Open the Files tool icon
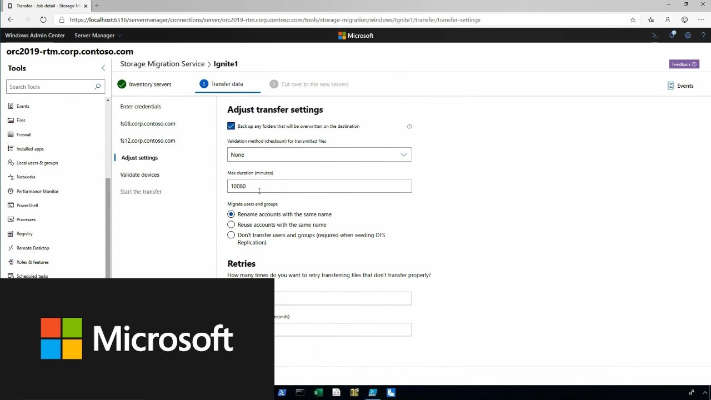 click(x=11, y=120)
